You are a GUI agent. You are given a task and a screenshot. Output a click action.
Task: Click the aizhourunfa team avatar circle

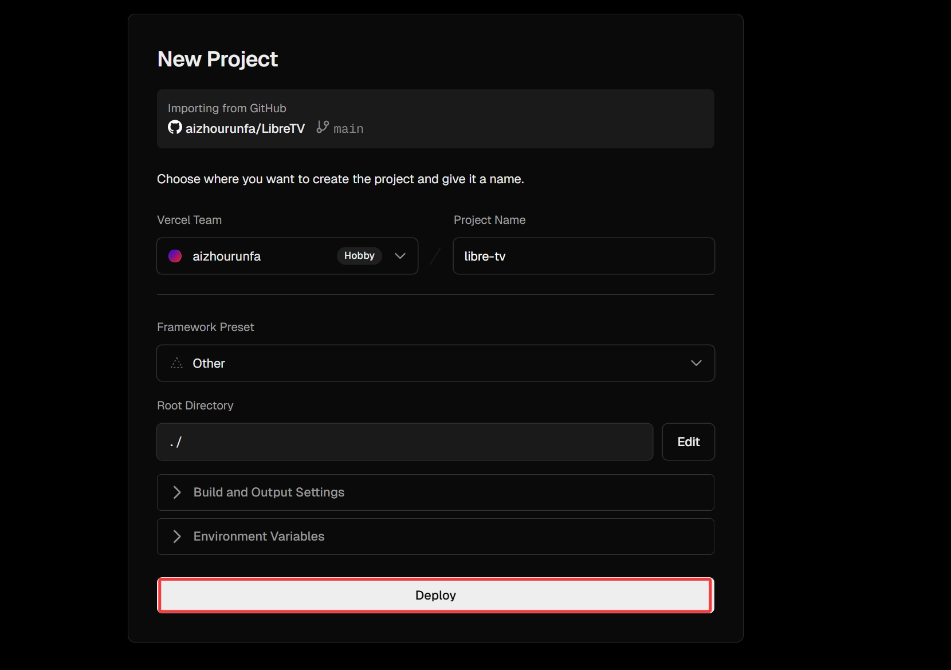click(x=175, y=256)
